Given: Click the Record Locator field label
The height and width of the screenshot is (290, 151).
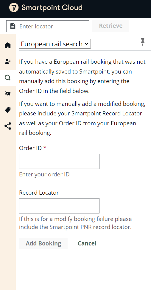Looking at the screenshot, I should click(39, 193).
